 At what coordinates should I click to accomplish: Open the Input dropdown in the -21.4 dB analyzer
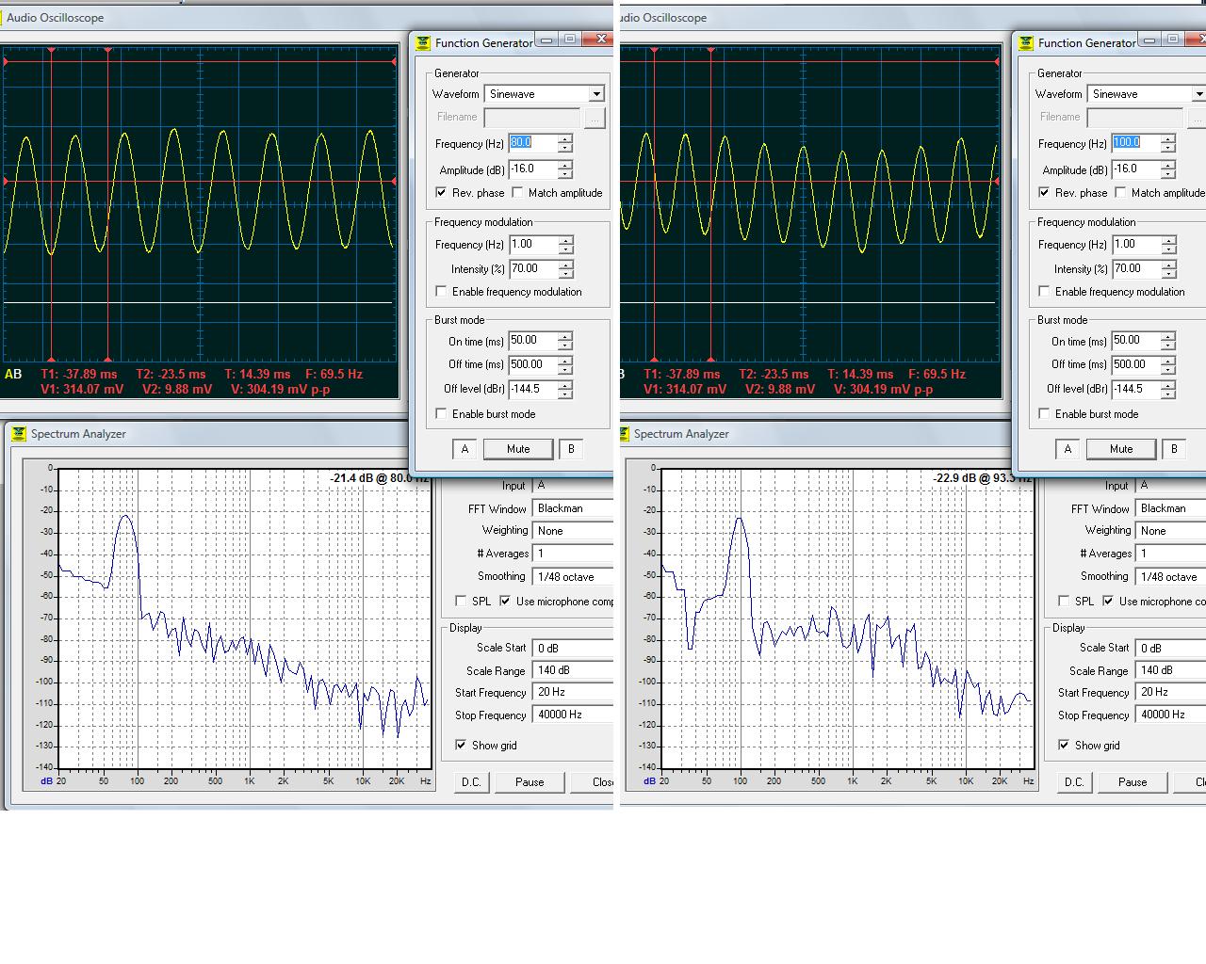click(x=573, y=486)
